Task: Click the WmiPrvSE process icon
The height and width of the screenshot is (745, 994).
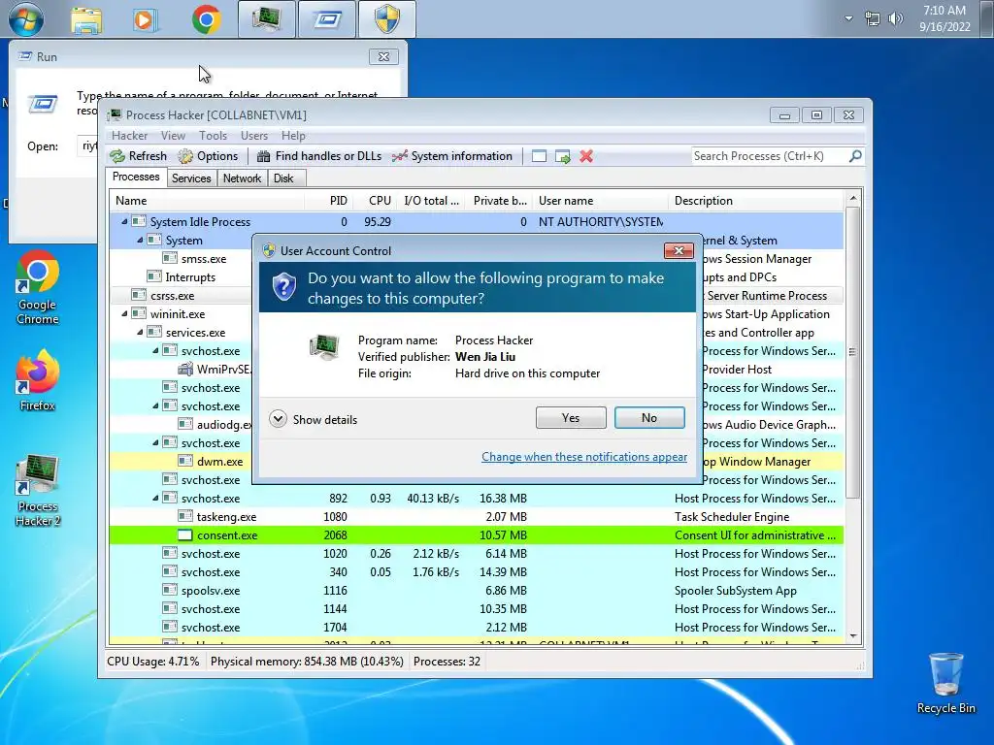Action: pos(185,369)
